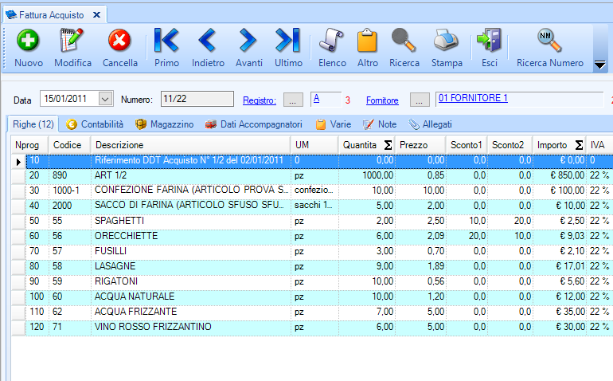This screenshot has width=613, height=381.
Task: Open Ricerca Numero search tool
Action: pyautogui.click(x=549, y=41)
